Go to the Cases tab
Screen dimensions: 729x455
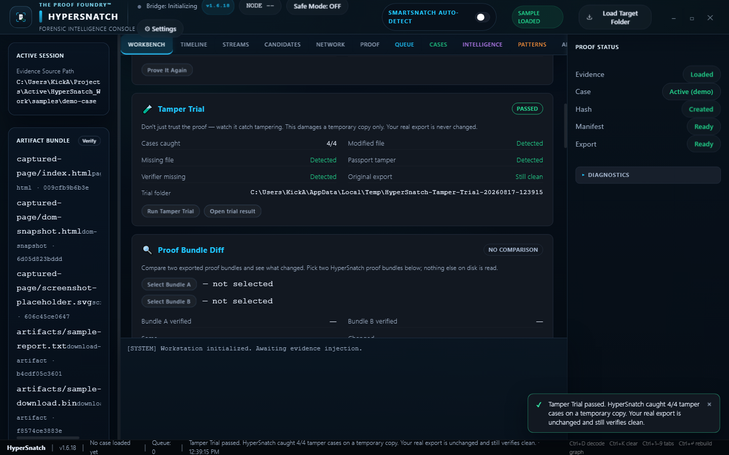pyautogui.click(x=438, y=44)
